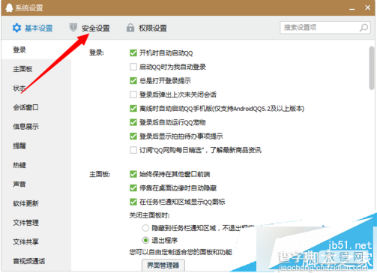Viewport: 377px width, 273px height.
Task: Select 热键 in the sidebar
Action: click(x=37, y=165)
